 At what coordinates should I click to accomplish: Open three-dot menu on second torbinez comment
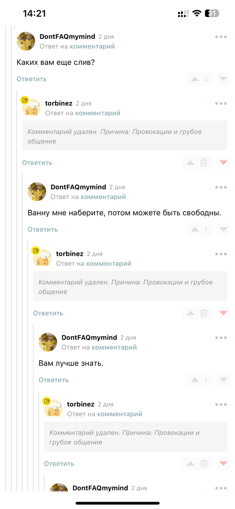point(221,254)
